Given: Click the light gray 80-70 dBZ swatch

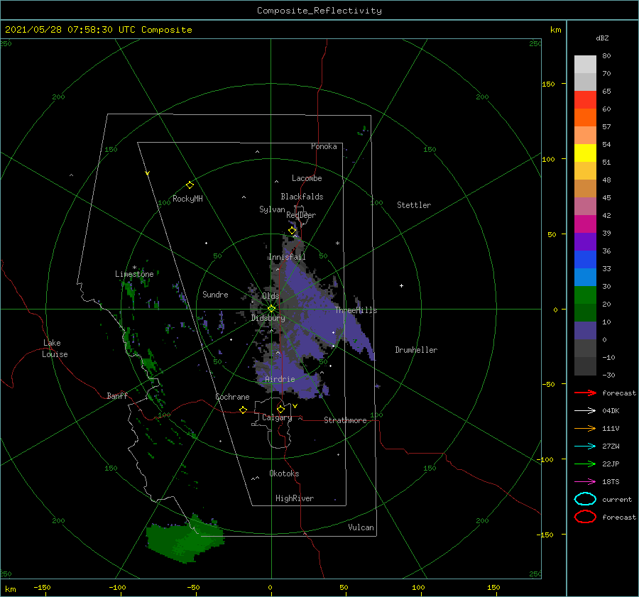Looking at the screenshot, I should [585, 65].
